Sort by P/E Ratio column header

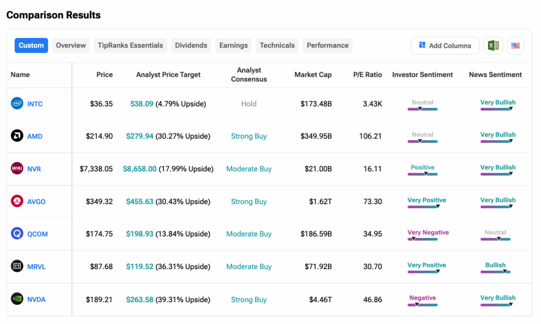367,75
